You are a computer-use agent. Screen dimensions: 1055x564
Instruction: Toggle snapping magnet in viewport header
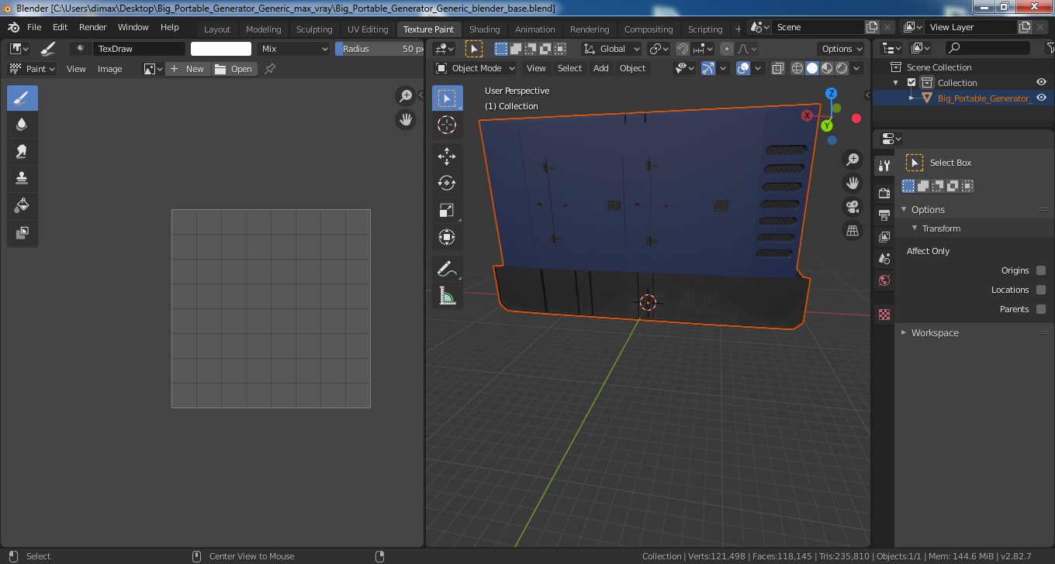tap(683, 49)
